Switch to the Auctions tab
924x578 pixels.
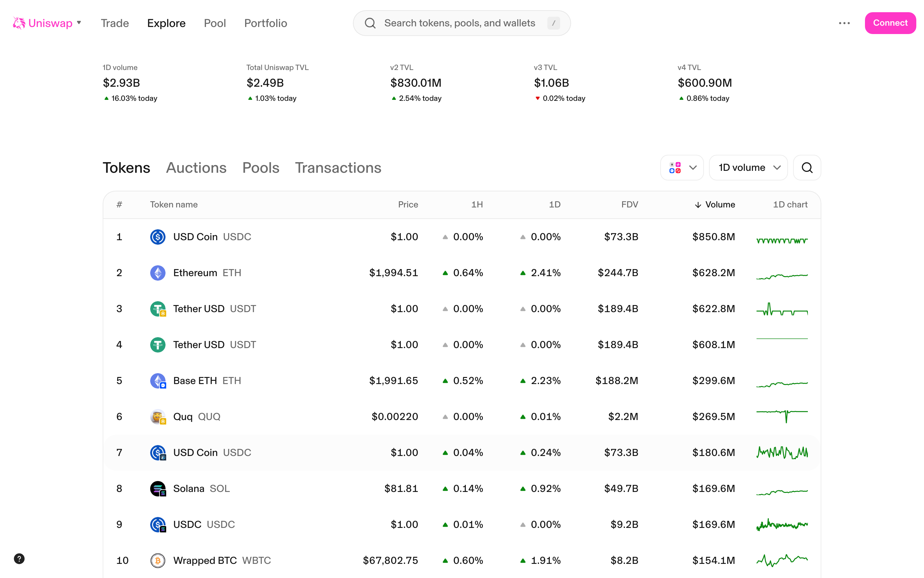pos(196,167)
